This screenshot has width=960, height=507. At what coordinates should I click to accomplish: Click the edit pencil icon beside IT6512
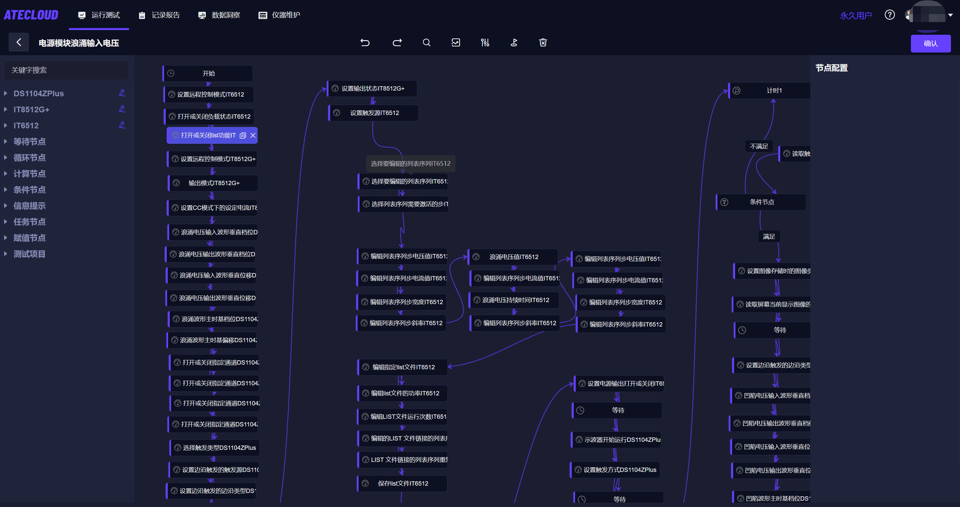click(122, 125)
